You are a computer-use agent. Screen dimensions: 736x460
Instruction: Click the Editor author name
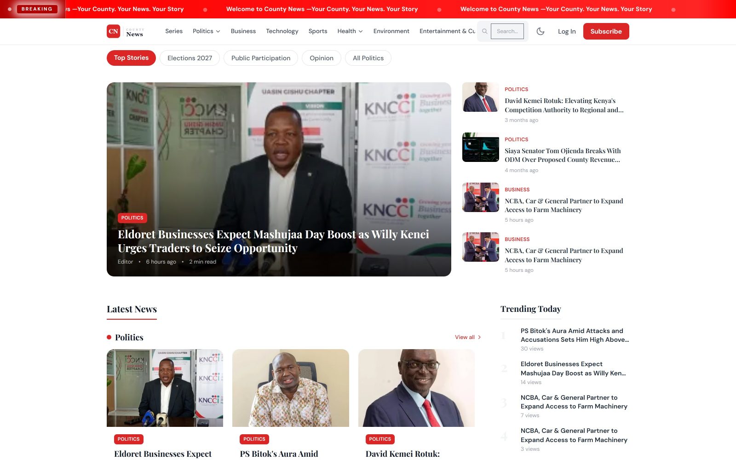pos(125,262)
